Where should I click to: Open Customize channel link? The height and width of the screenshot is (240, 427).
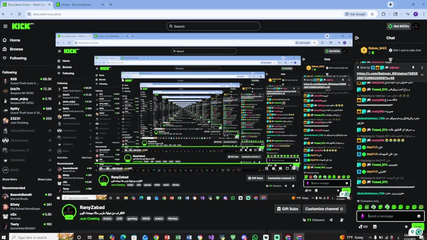coord(324,209)
